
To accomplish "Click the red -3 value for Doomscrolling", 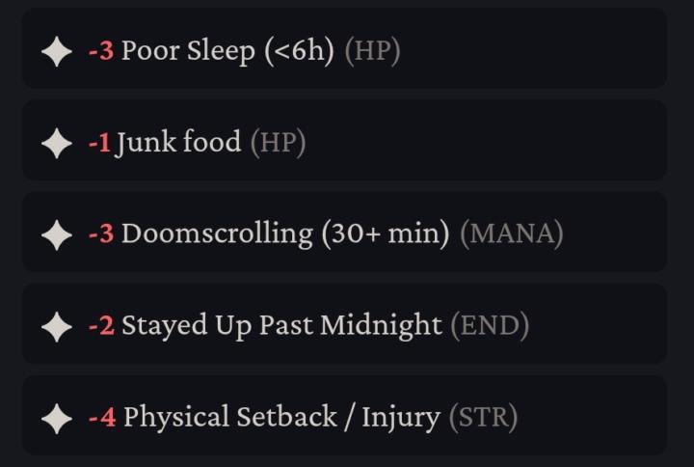I will pyautogui.click(x=101, y=233).
